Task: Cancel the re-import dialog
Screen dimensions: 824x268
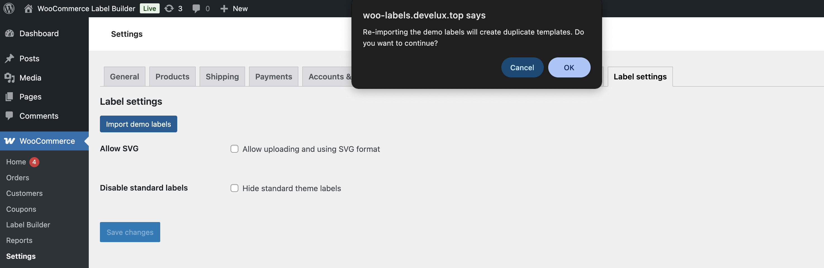Action: click(522, 67)
